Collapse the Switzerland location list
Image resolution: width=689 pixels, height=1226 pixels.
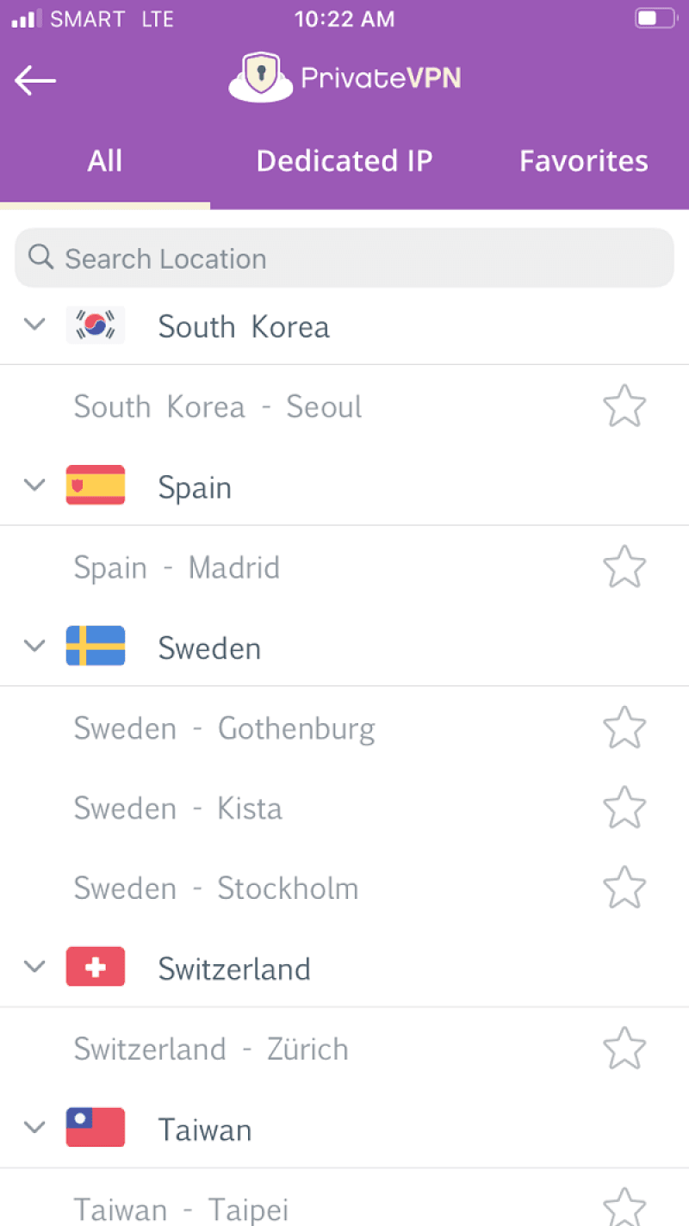[x=34, y=967]
